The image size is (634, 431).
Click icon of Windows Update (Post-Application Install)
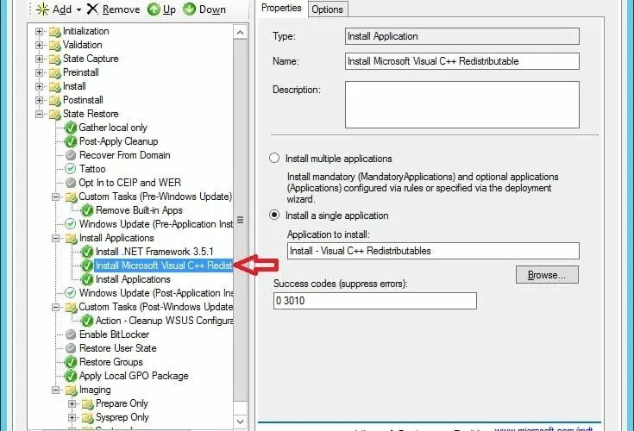[x=71, y=293]
